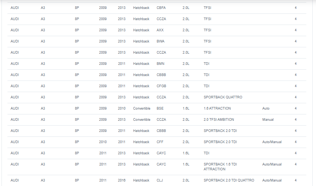Select the Manual transmission cell

pyautogui.click(x=268, y=119)
